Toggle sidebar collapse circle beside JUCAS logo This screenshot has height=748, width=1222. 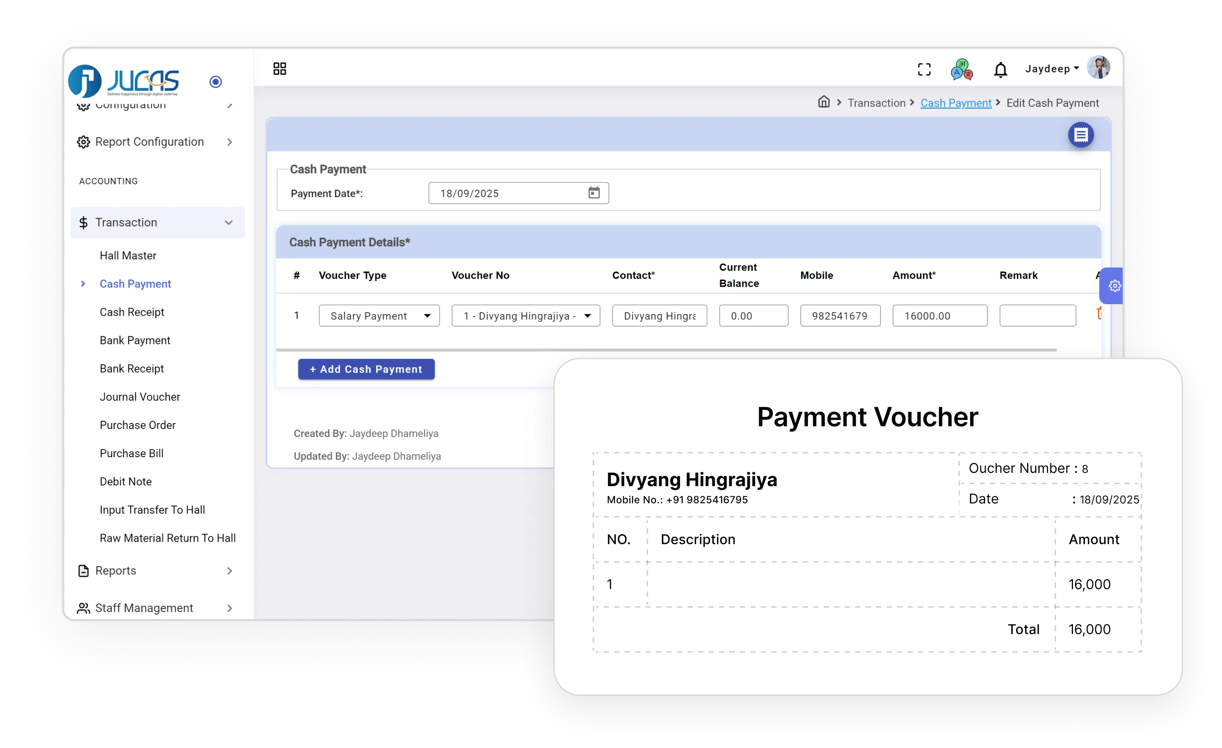215,81
